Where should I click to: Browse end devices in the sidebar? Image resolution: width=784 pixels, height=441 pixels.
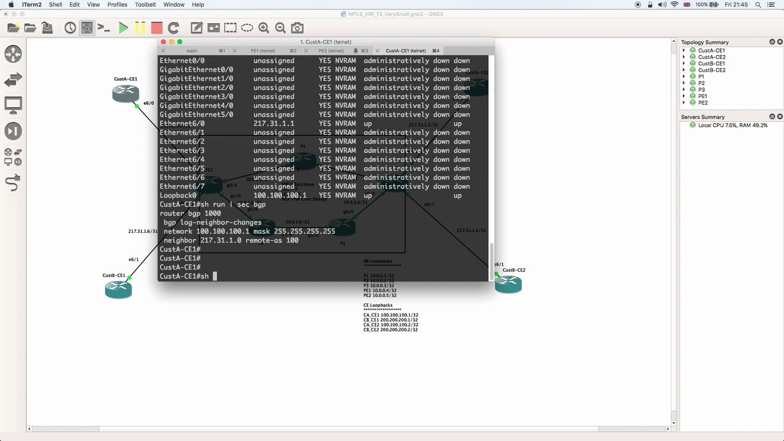point(13,105)
